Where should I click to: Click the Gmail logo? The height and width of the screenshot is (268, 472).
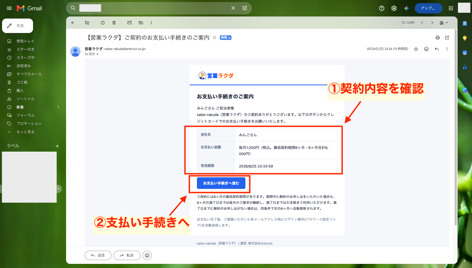29,8
